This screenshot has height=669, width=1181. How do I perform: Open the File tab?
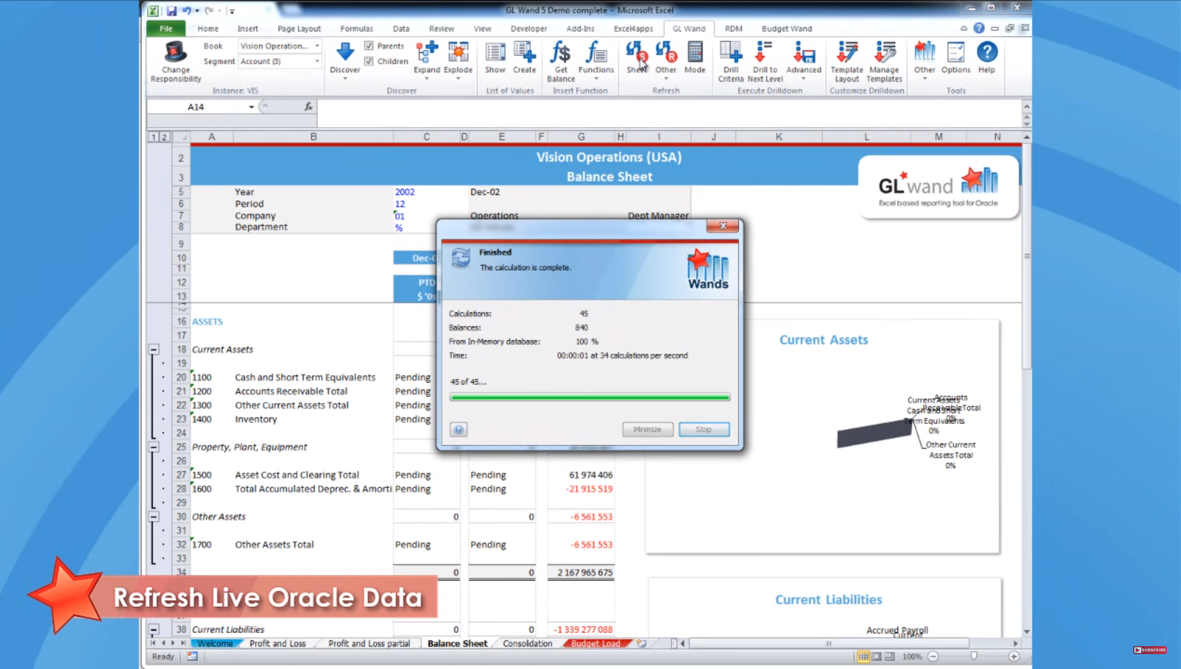pyautogui.click(x=166, y=28)
